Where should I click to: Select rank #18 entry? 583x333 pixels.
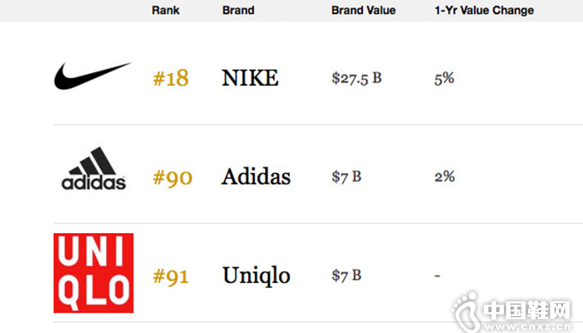pyautogui.click(x=171, y=78)
